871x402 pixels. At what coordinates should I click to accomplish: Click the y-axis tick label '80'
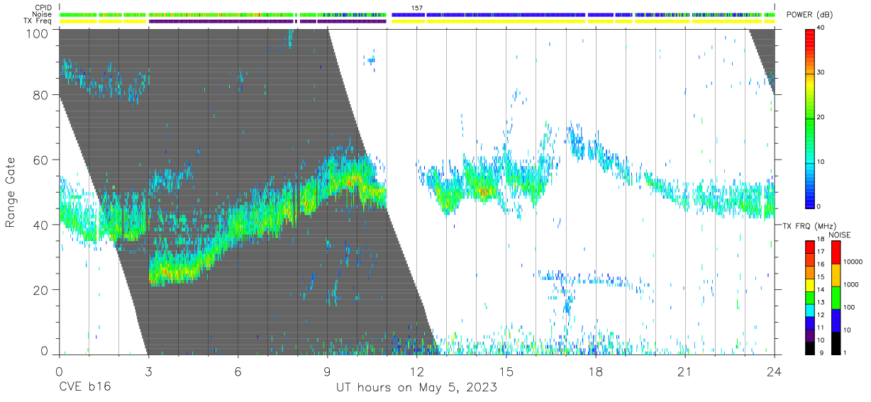coord(42,94)
